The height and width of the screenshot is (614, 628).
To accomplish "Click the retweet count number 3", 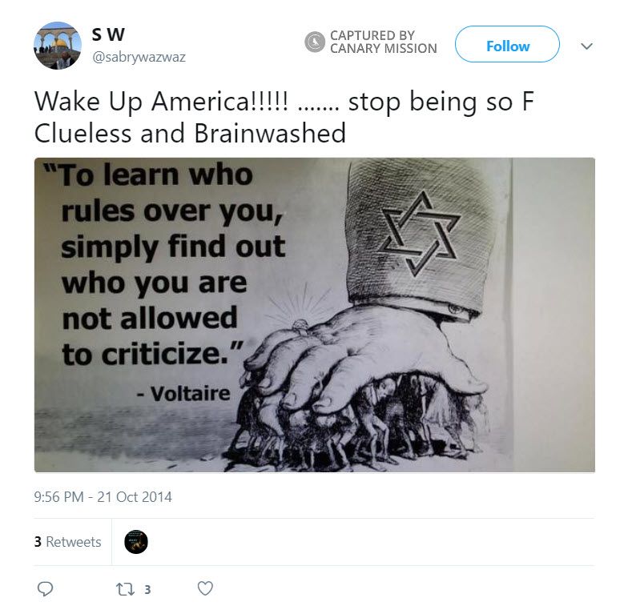I will pyautogui.click(x=147, y=589).
